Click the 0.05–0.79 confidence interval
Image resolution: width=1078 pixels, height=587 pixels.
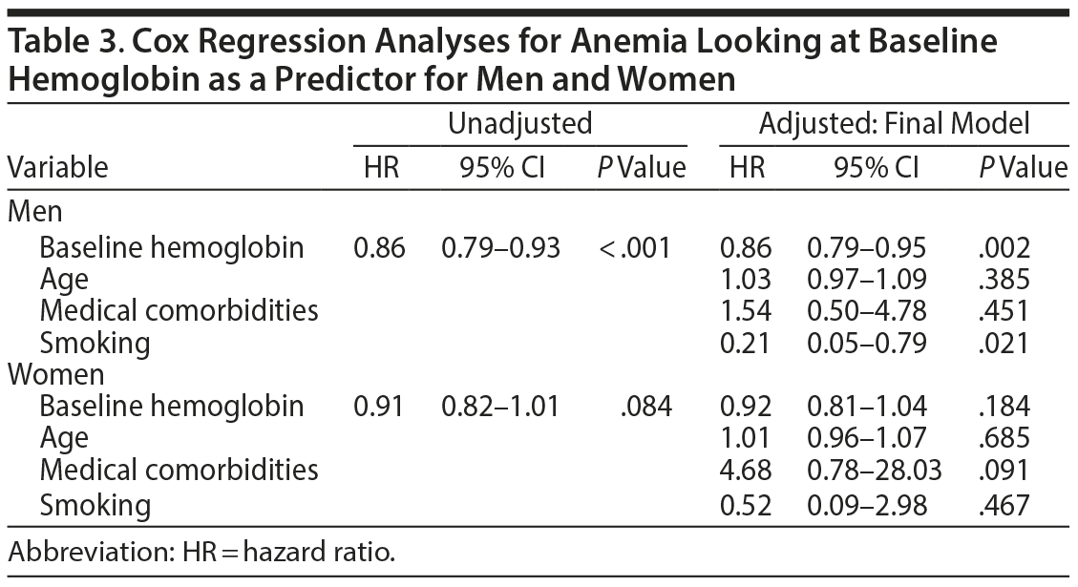(x=867, y=343)
